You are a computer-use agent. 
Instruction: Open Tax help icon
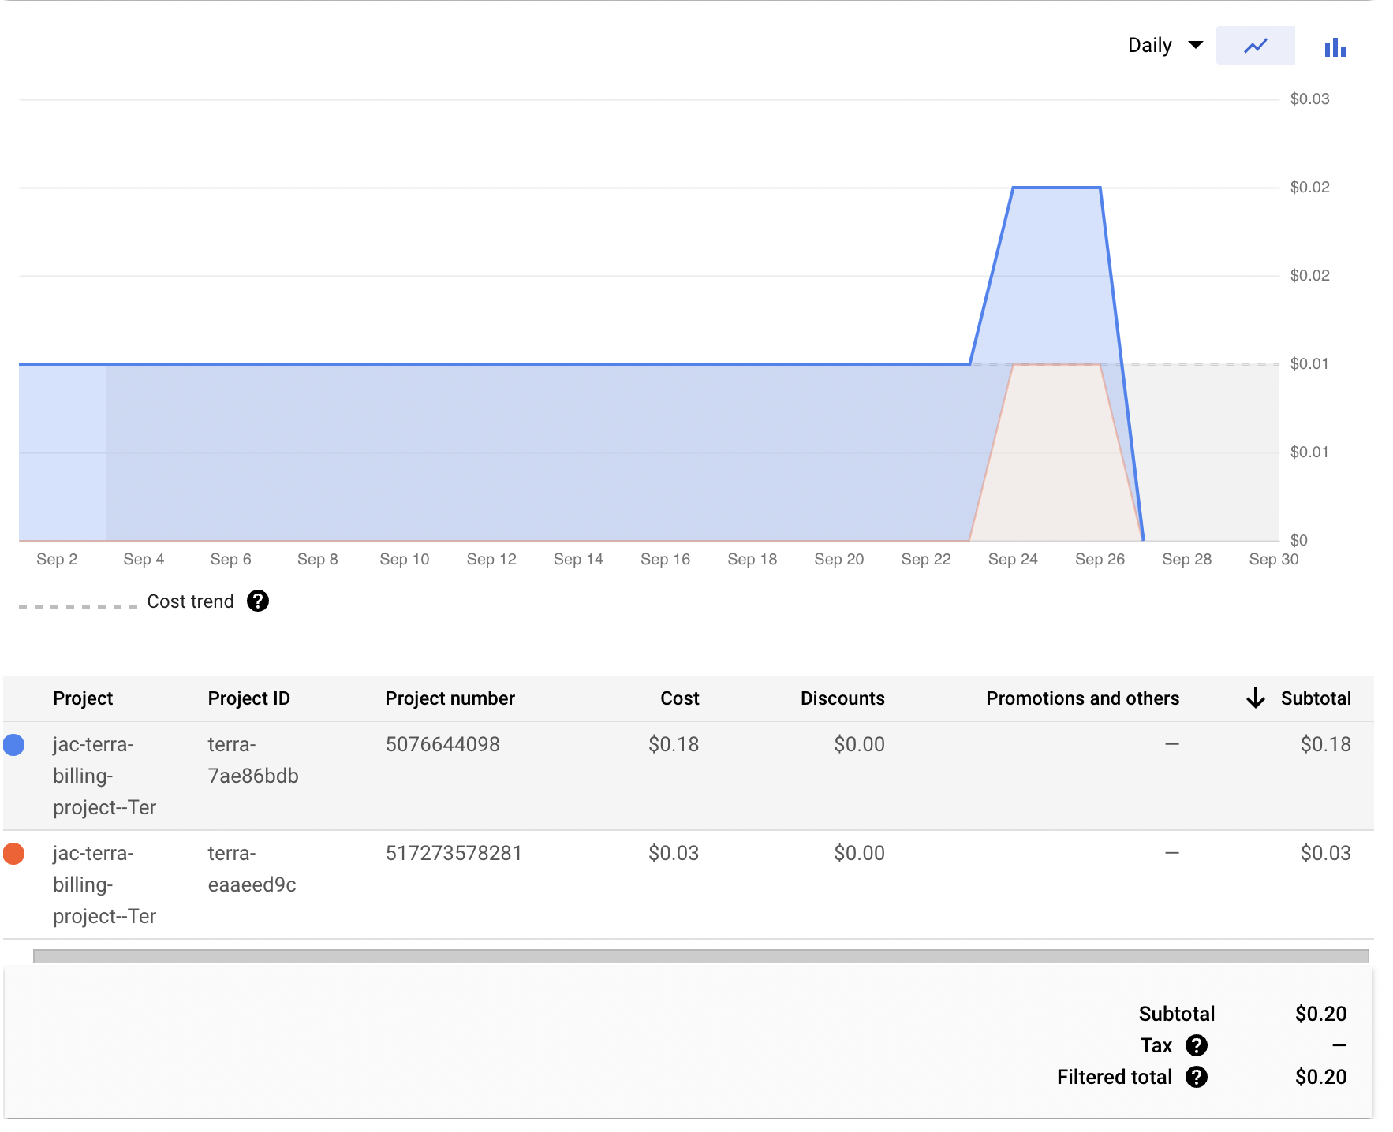1196,1045
